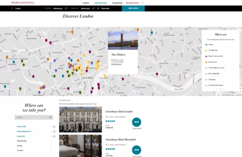Expand the London filter arrow
The image size is (242, 157).
click(51, 136)
